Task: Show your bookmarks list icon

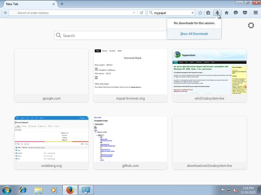Action: [208, 13]
